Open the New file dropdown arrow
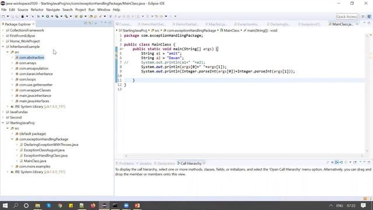The width and height of the screenshot is (373, 210). [x=8, y=16]
